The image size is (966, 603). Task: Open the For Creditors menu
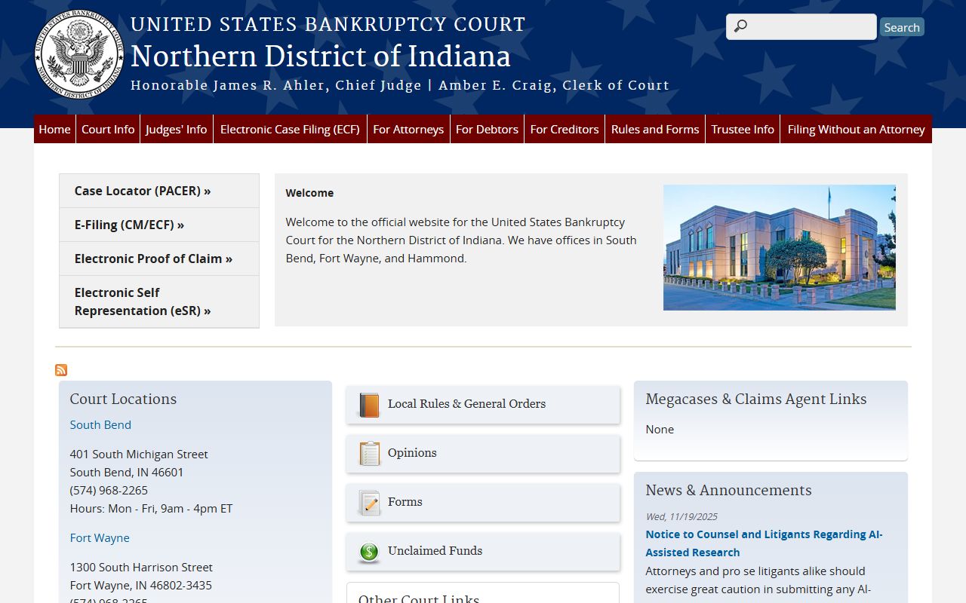coord(565,129)
